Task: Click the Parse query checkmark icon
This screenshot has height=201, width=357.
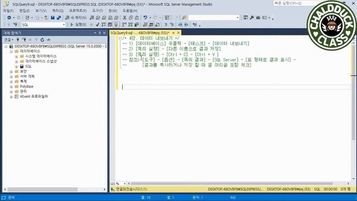Action: point(98,25)
